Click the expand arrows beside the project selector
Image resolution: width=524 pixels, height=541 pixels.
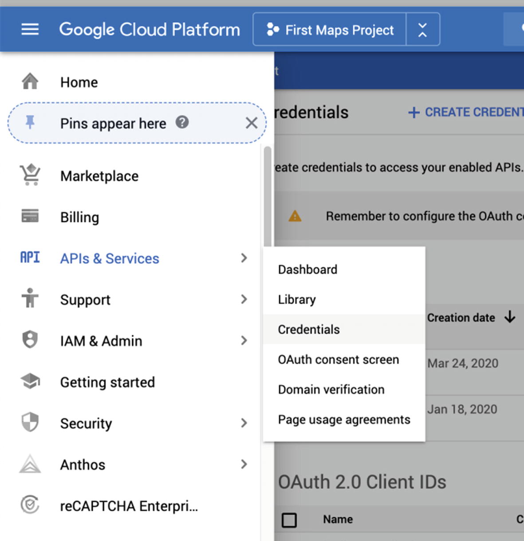pos(423,30)
